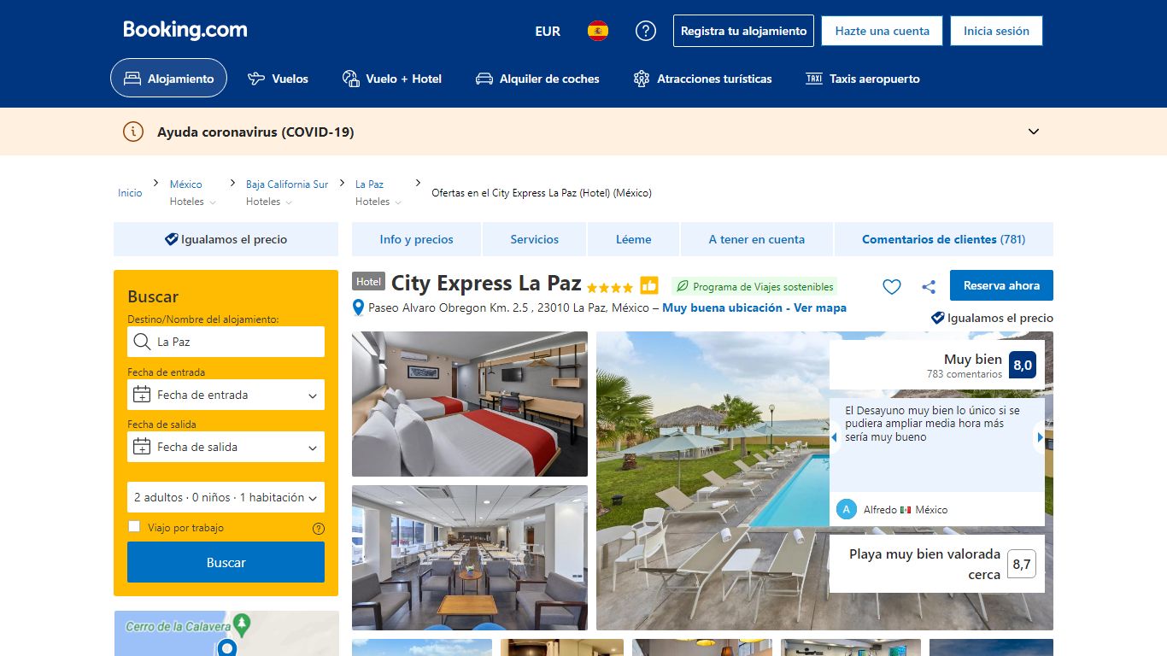The image size is (1167, 656).
Task: Go to Alquiler de coches
Action: coord(537,79)
